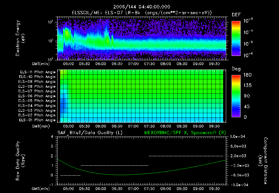Click the white data quality line at level 0

71,175
